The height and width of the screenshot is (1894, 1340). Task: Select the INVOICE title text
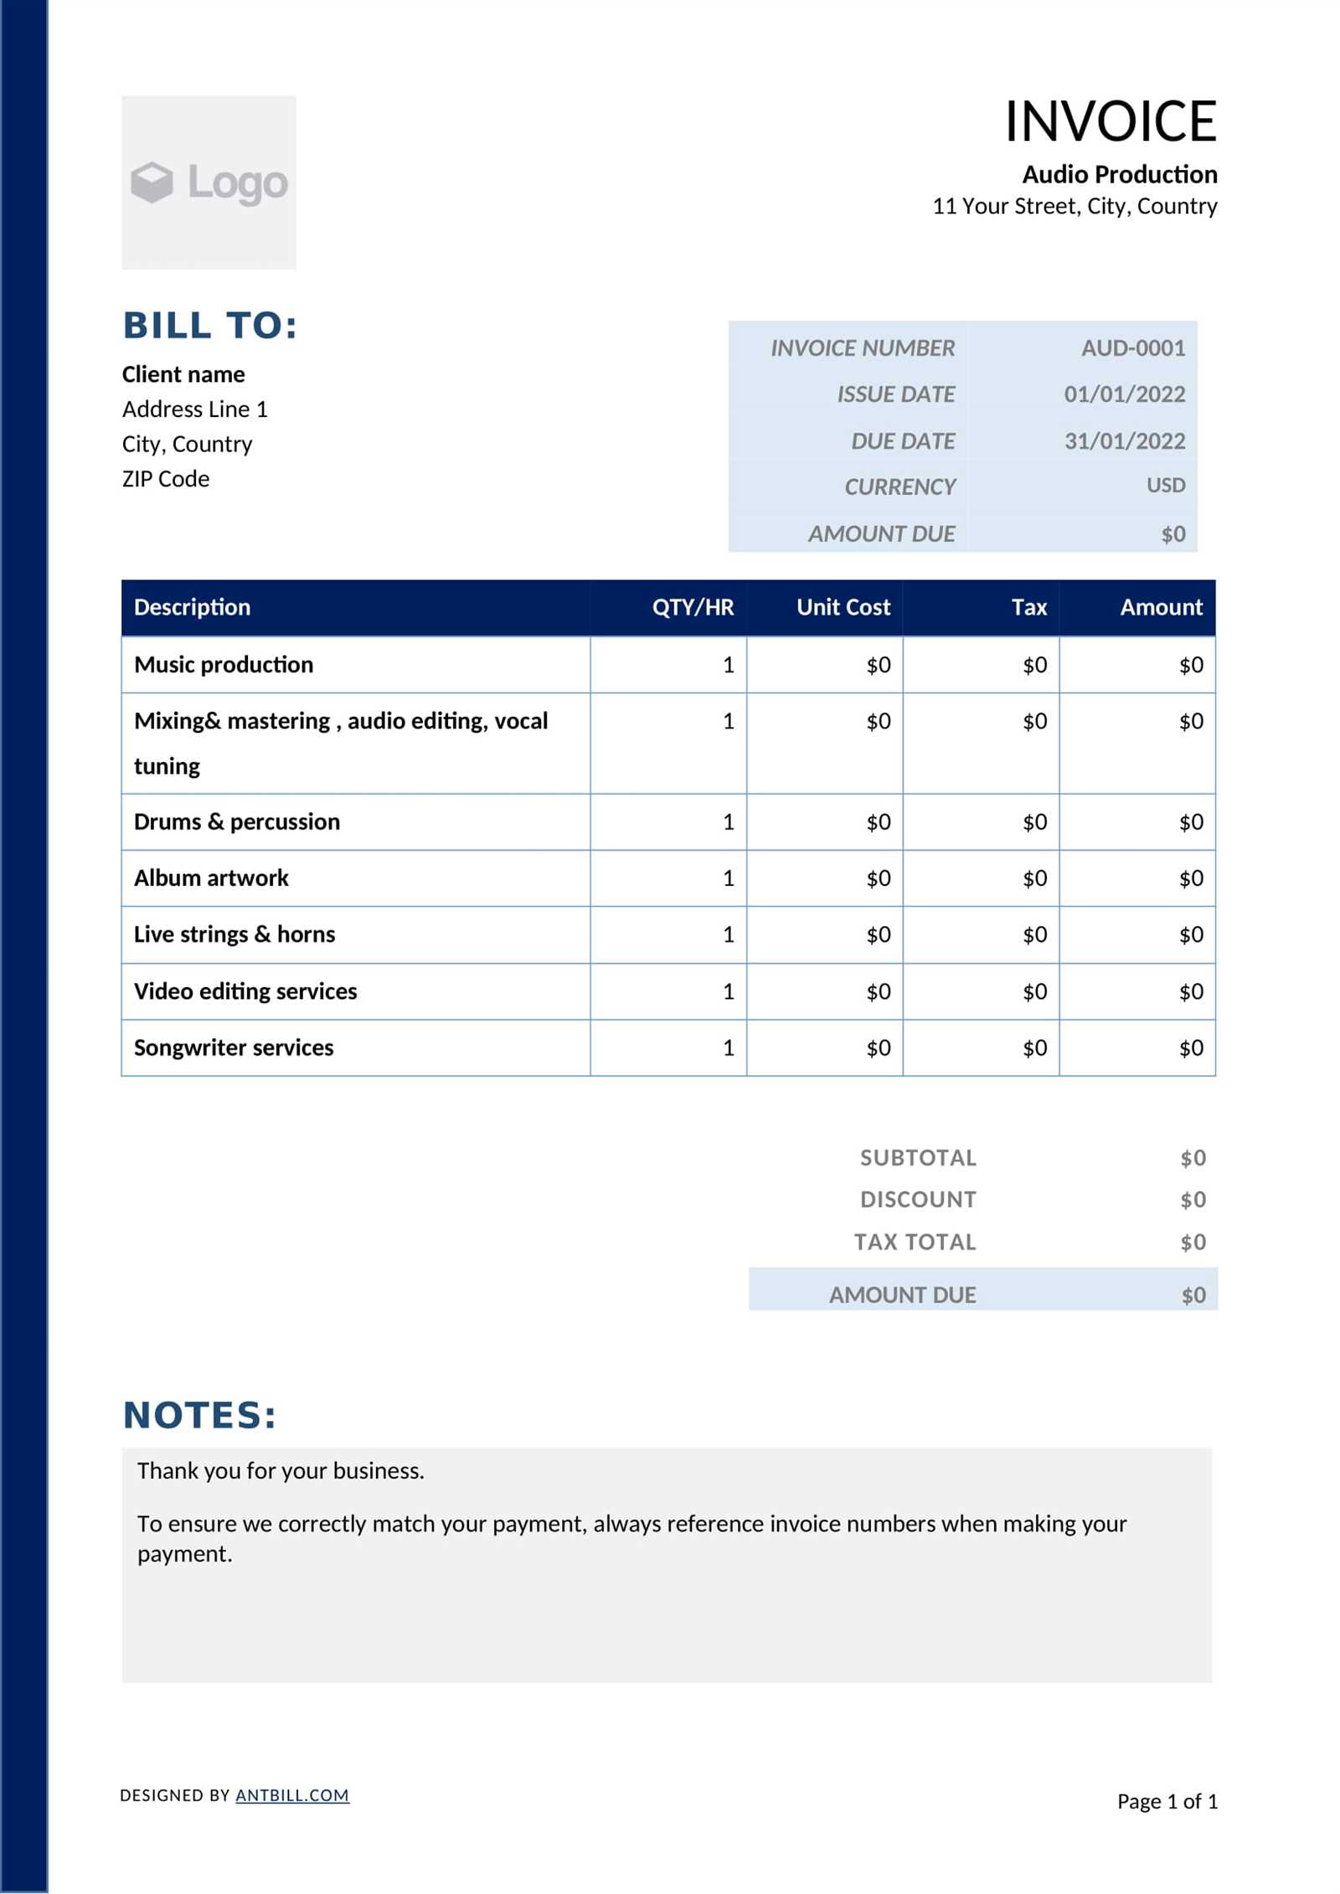1111,121
